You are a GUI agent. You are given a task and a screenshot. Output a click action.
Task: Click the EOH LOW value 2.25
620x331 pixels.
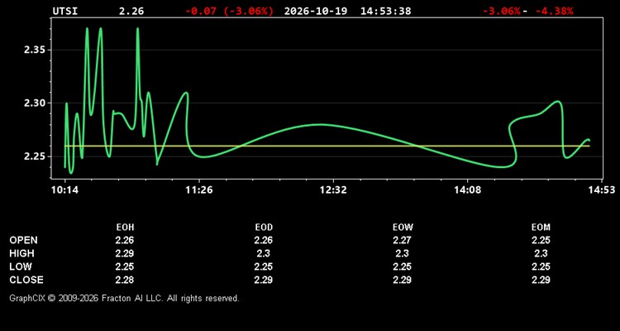[x=125, y=266]
